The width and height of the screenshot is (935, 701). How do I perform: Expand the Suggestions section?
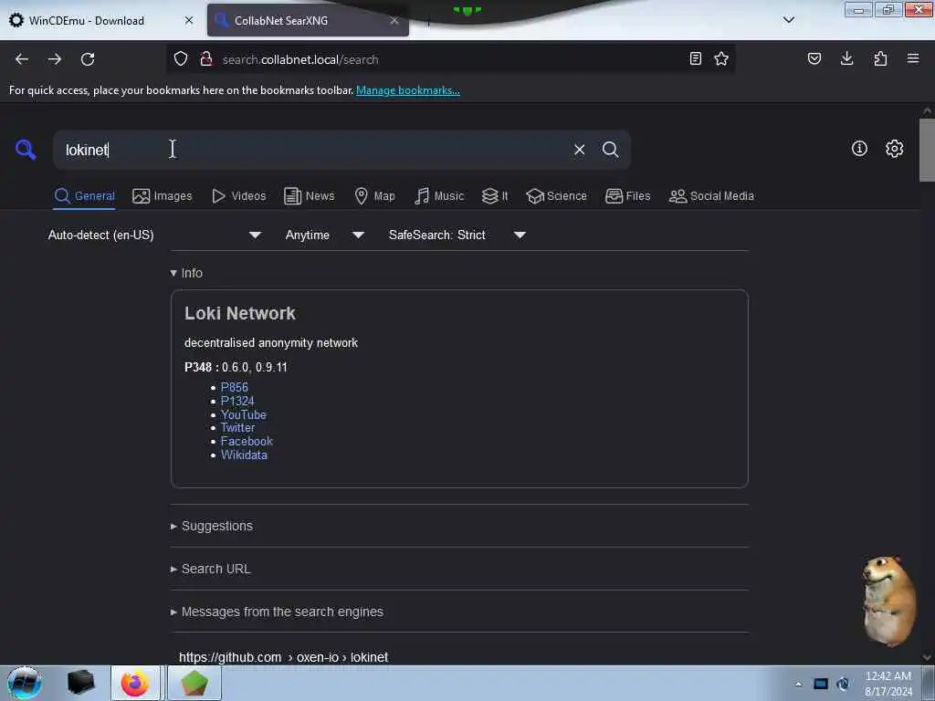[x=212, y=526]
